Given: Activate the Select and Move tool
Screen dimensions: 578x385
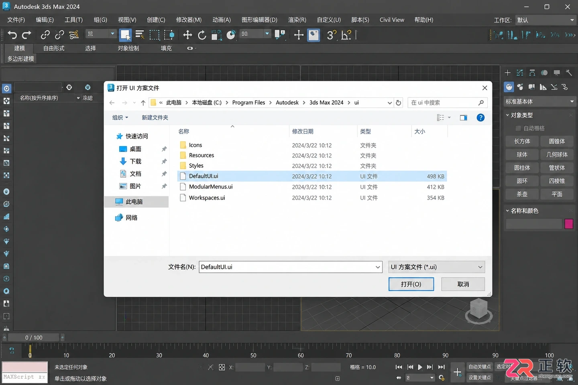Looking at the screenshot, I should tap(187, 35).
